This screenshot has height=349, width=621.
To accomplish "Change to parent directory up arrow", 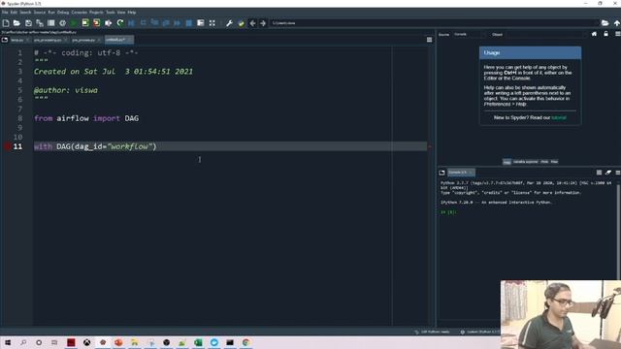I will 617,23.
